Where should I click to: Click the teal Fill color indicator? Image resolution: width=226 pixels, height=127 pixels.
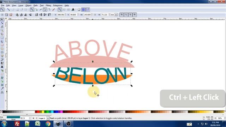point(13,117)
